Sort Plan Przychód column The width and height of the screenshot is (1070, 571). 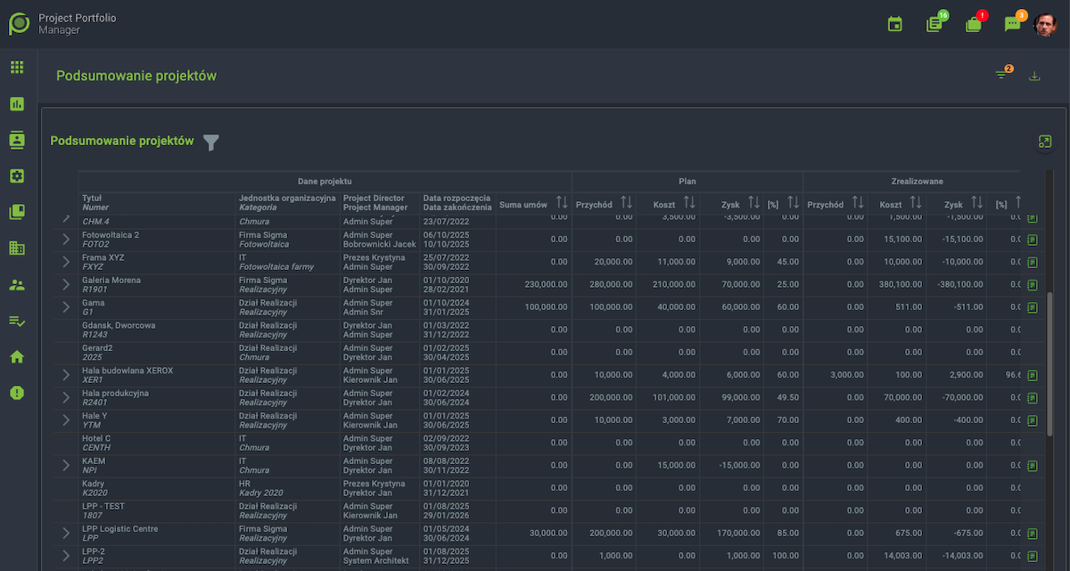(x=626, y=204)
